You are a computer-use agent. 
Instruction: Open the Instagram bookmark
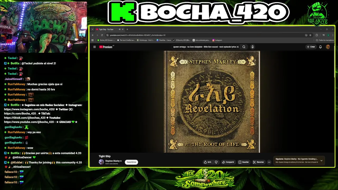(x=217, y=40)
